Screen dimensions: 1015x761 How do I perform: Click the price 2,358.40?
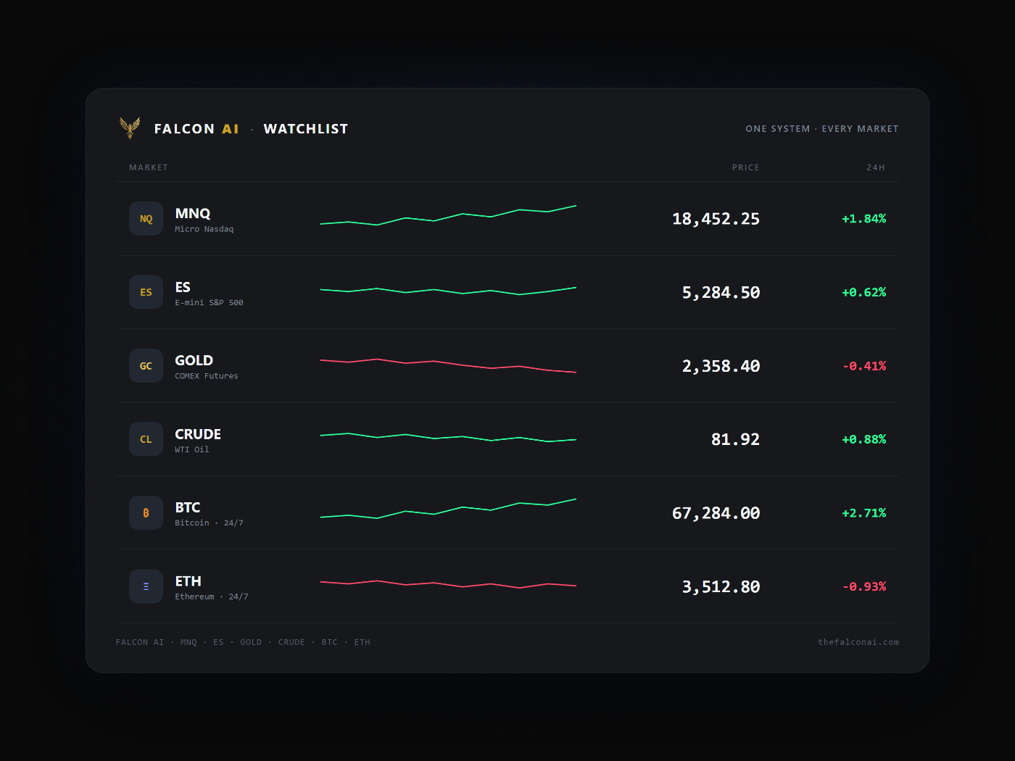721,367
